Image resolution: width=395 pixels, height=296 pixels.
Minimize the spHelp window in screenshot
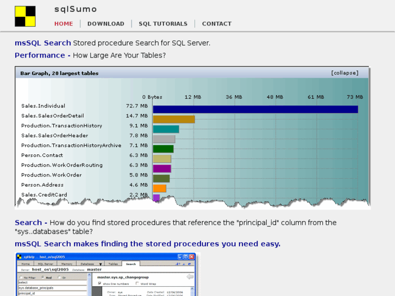(x=180, y=257)
